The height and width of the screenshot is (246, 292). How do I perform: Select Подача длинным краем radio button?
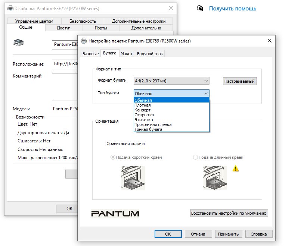point(195,157)
